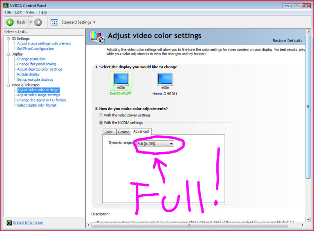Click the Back button label
Viewport: 314px width, 231px height.
pos(21,22)
